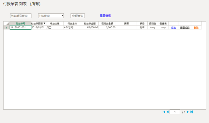
Task: Click the 付款单金额 column header
Action: 90,23
